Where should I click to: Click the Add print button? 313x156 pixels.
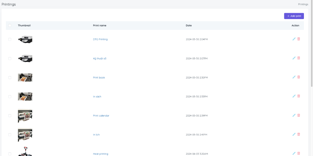294,16
